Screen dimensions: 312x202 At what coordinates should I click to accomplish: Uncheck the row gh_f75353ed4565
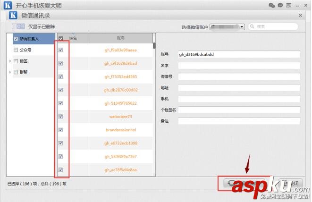61,76
